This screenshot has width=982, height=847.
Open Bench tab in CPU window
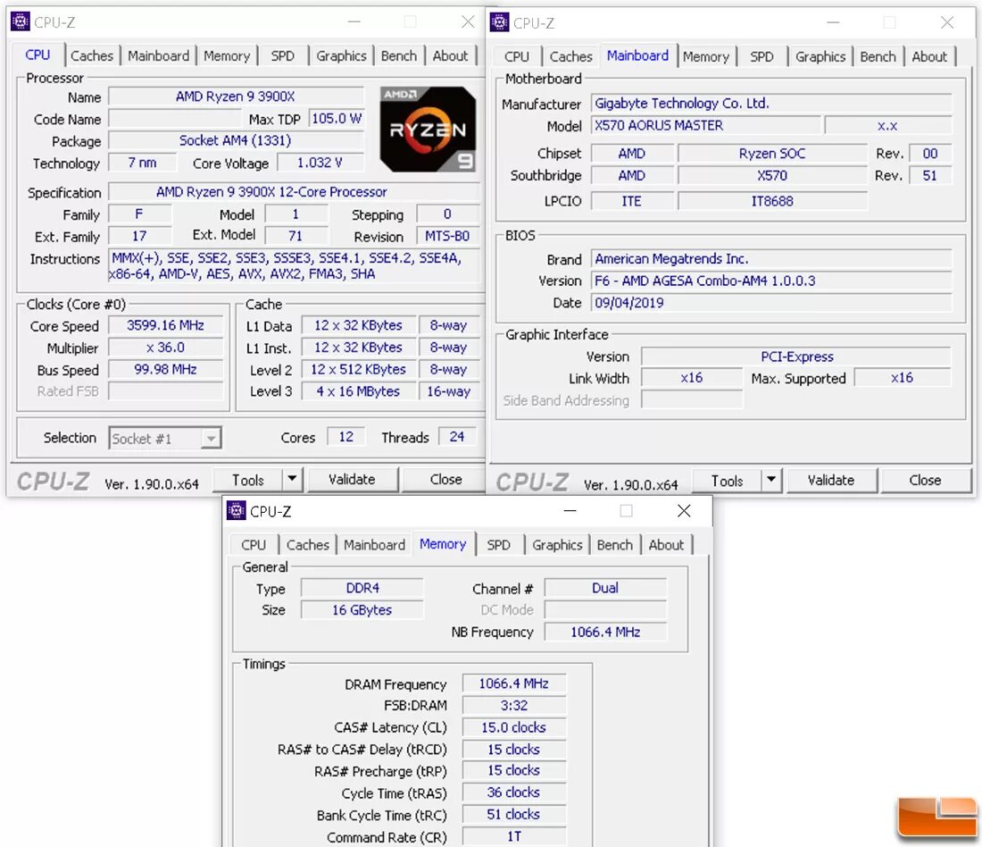tap(399, 55)
